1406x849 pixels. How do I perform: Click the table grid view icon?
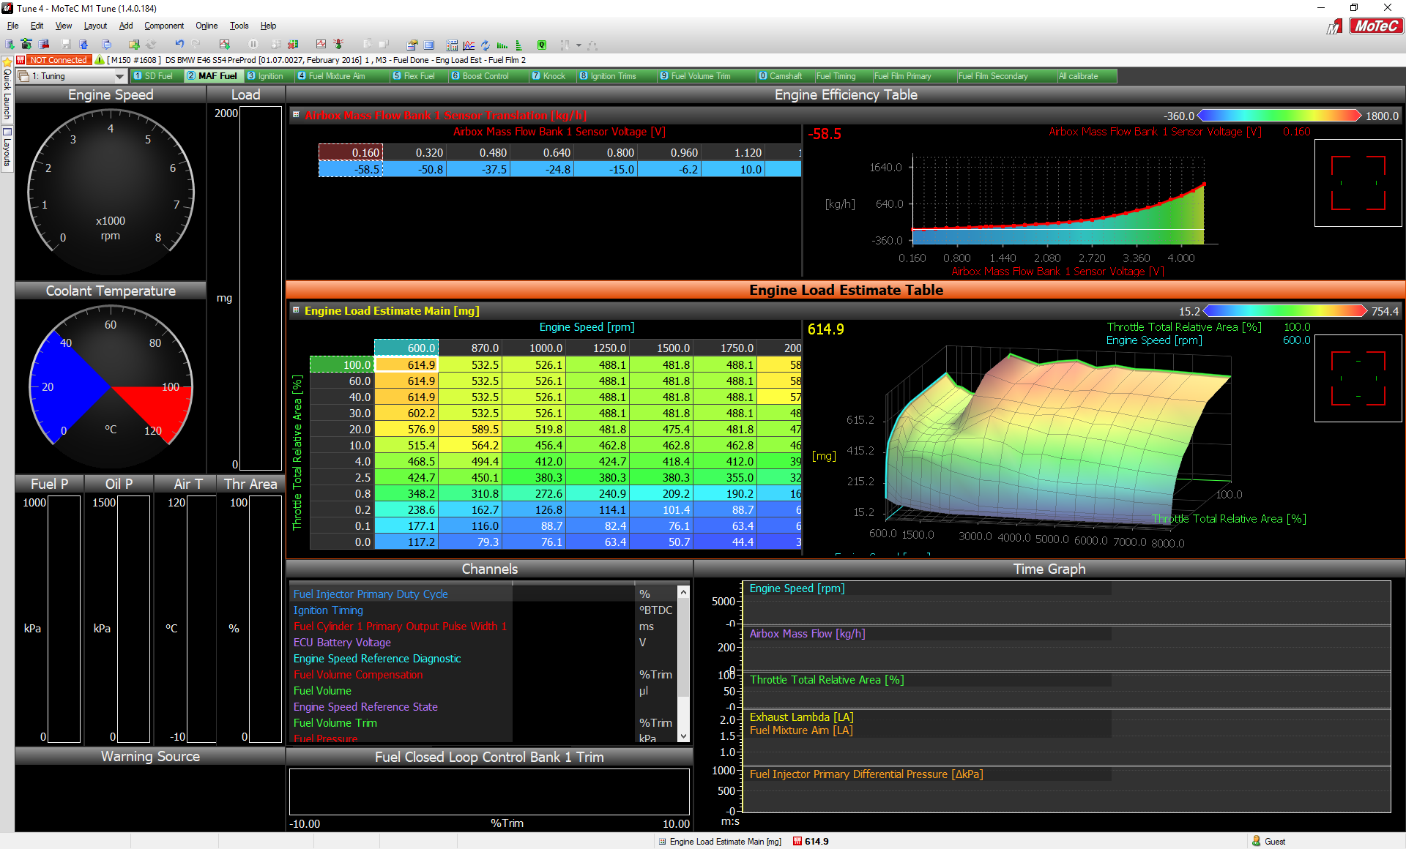(452, 45)
